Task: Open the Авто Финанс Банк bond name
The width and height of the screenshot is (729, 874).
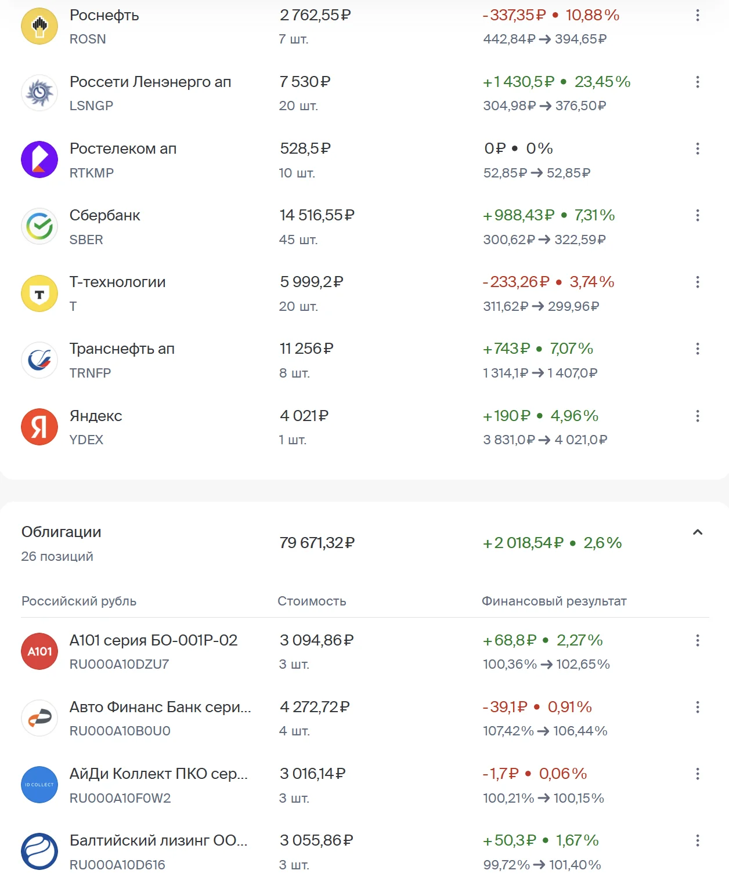Action: (160, 707)
